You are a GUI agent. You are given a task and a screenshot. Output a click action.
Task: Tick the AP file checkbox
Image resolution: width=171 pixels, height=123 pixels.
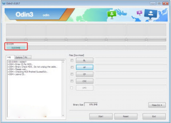[72, 67]
